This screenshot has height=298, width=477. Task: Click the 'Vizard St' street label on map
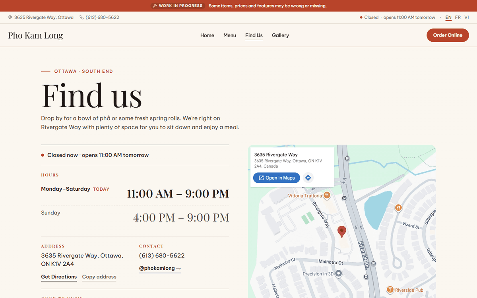[x=411, y=226]
